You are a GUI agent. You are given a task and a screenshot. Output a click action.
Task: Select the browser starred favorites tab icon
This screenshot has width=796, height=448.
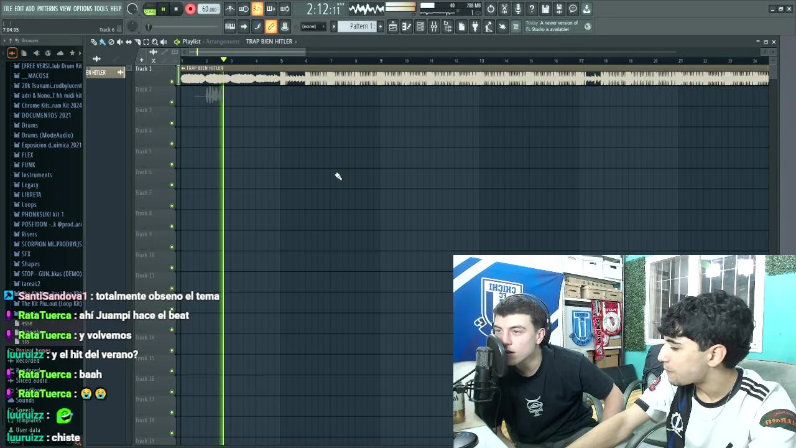coord(72,53)
